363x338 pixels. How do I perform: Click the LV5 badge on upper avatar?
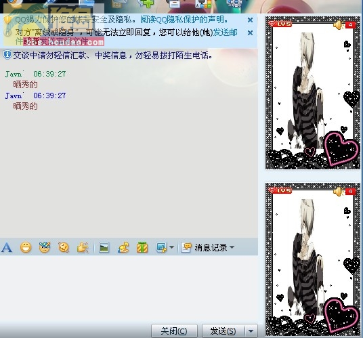[x=280, y=24]
